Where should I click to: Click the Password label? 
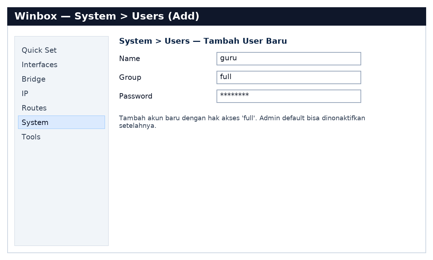click(x=136, y=96)
